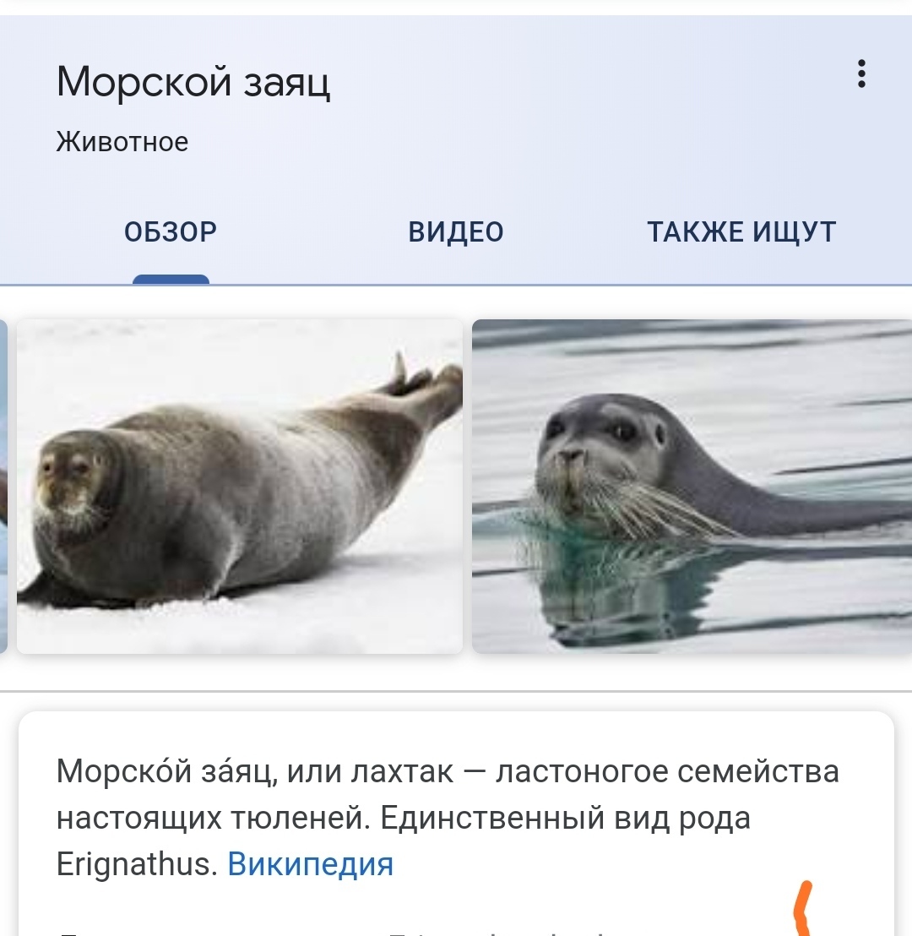Switch to the ВИДЕО tab
The height and width of the screenshot is (936, 912).
point(456,232)
